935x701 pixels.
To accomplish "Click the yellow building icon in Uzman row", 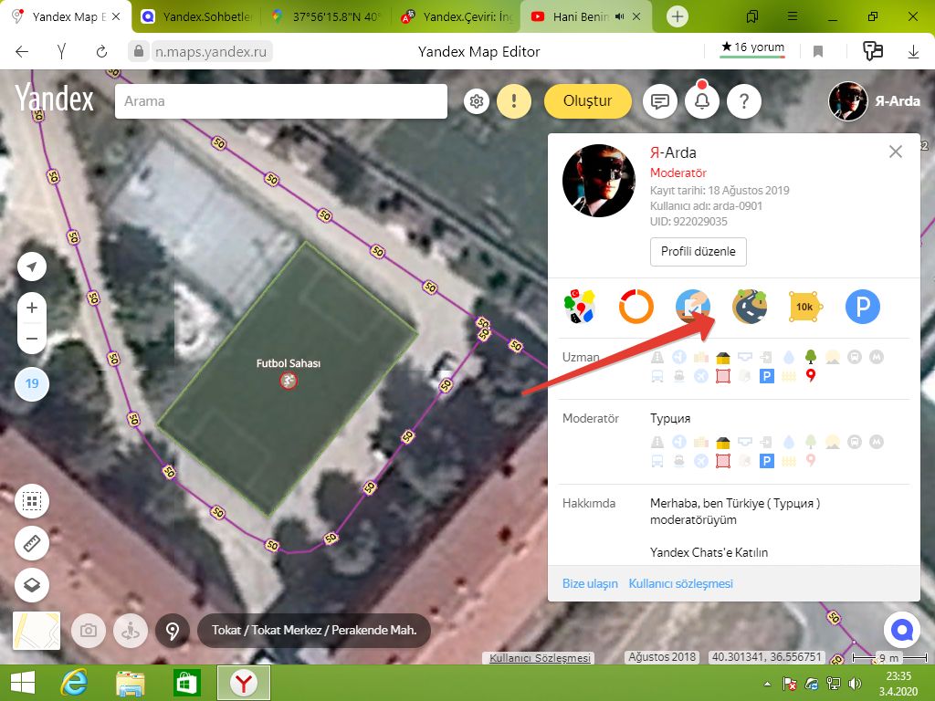I will pyautogui.click(x=723, y=358).
